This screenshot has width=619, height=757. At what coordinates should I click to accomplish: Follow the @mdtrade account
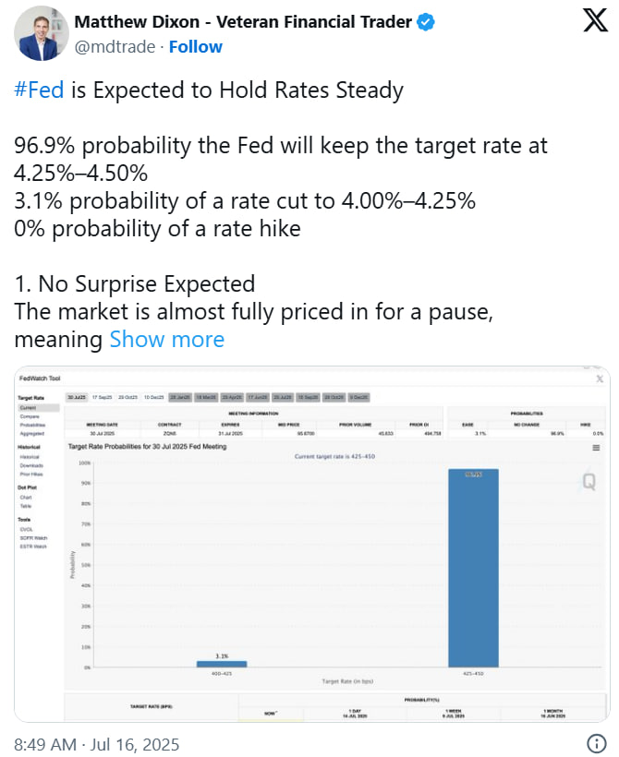[195, 46]
